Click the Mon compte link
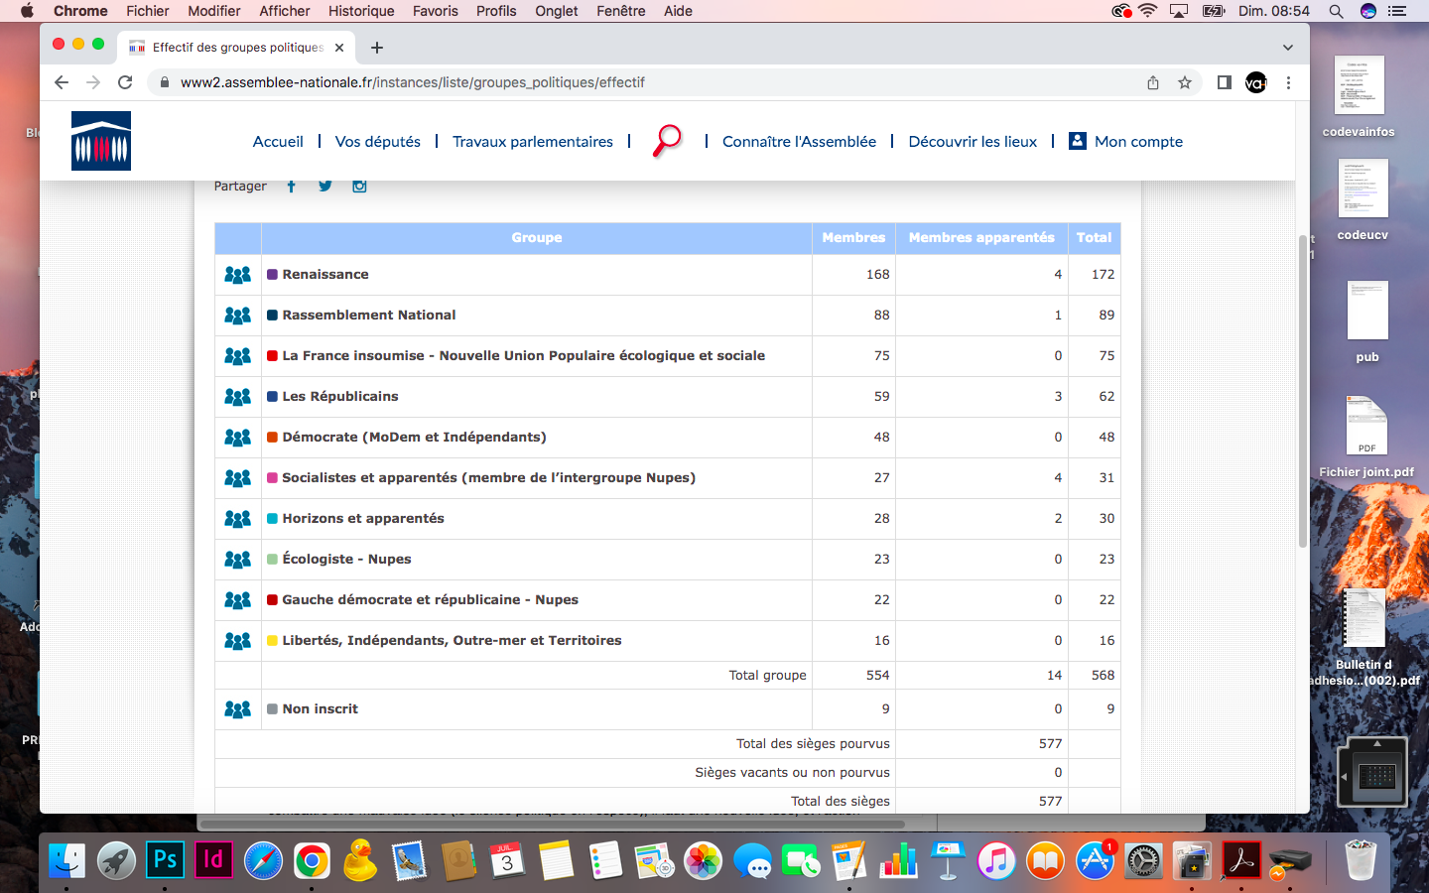1429x893 pixels. coord(1137,142)
